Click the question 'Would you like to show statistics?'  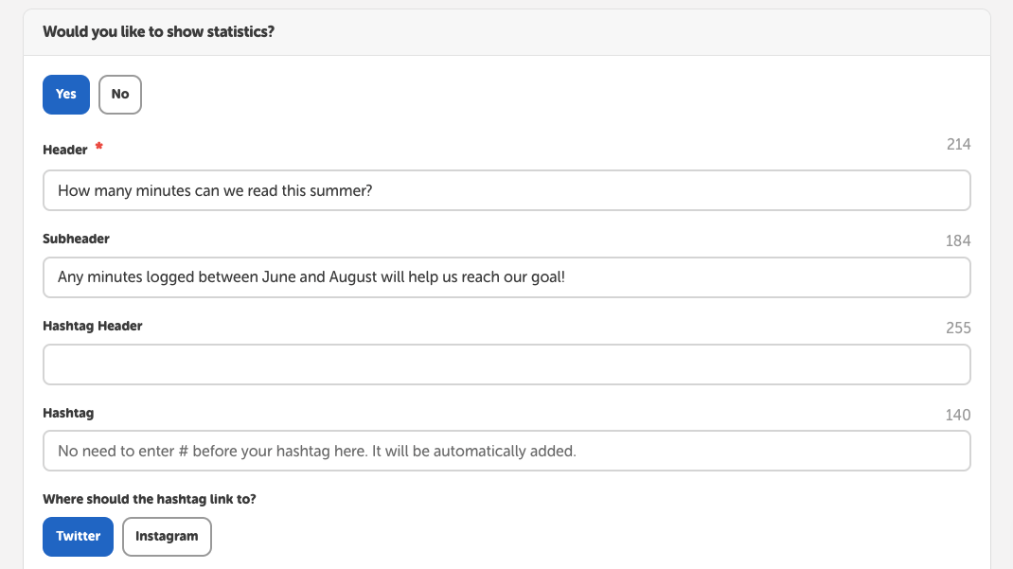(x=158, y=31)
